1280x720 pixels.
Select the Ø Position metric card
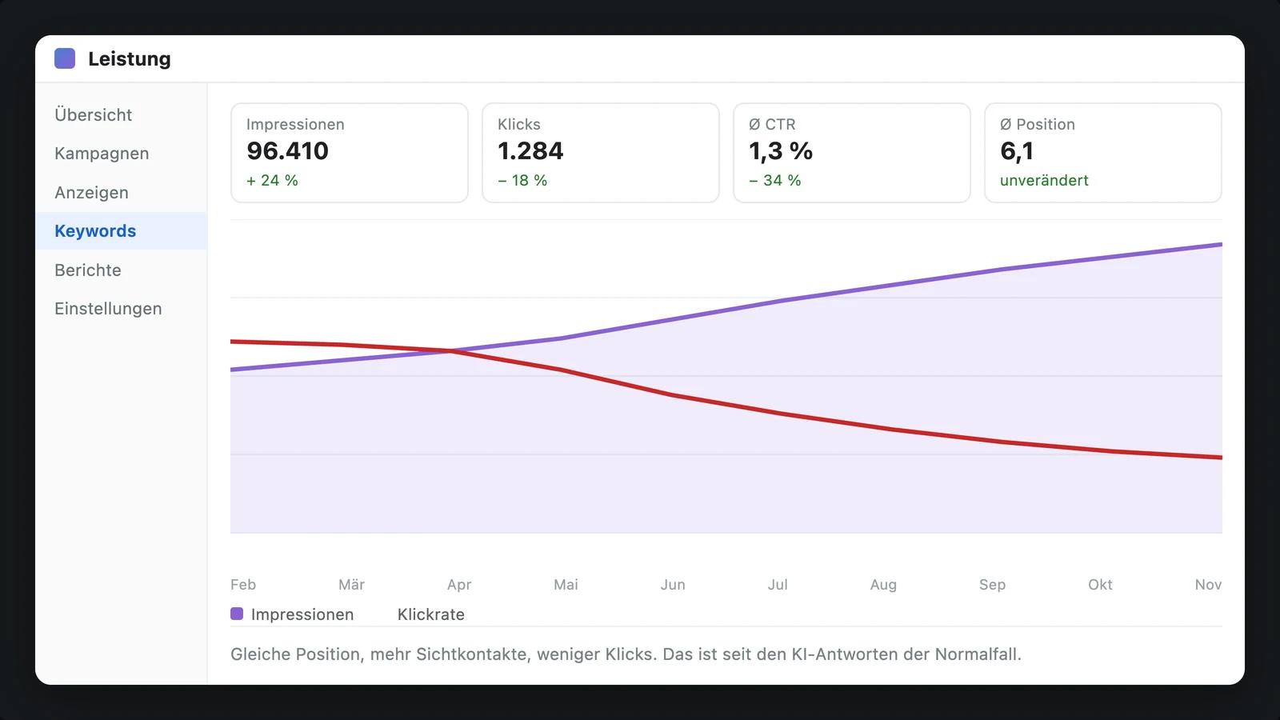[x=1103, y=153]
